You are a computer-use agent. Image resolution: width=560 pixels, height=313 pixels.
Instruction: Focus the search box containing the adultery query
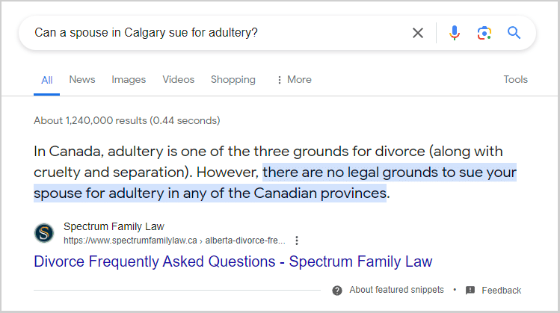click(x=217, y=33)
